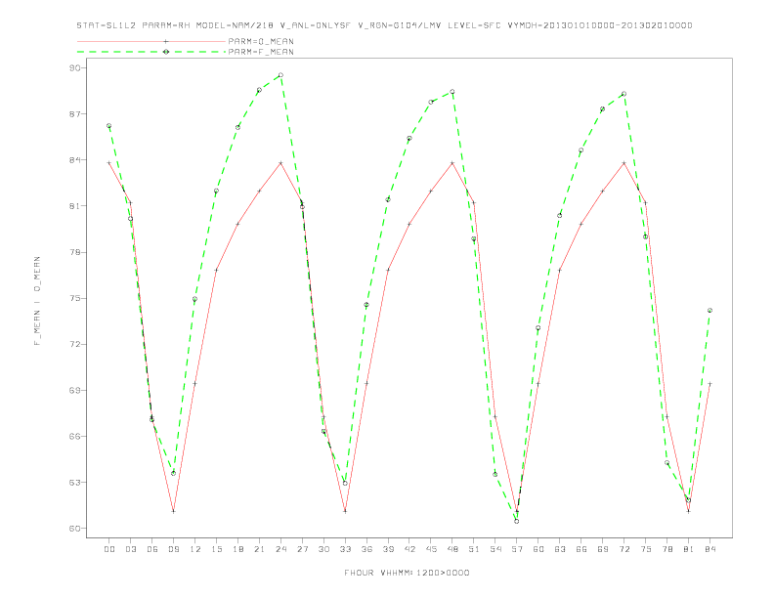This screenshot has height=598, width=774.
Task: Select the PARM=F_MEAN legend label
Action: [x=261, y=52]
